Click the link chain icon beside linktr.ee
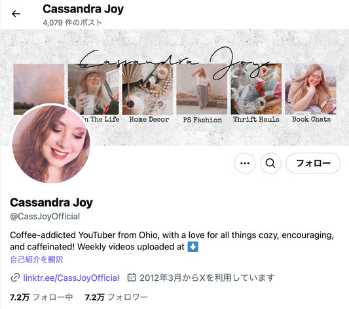 click(x=15, y=278)
